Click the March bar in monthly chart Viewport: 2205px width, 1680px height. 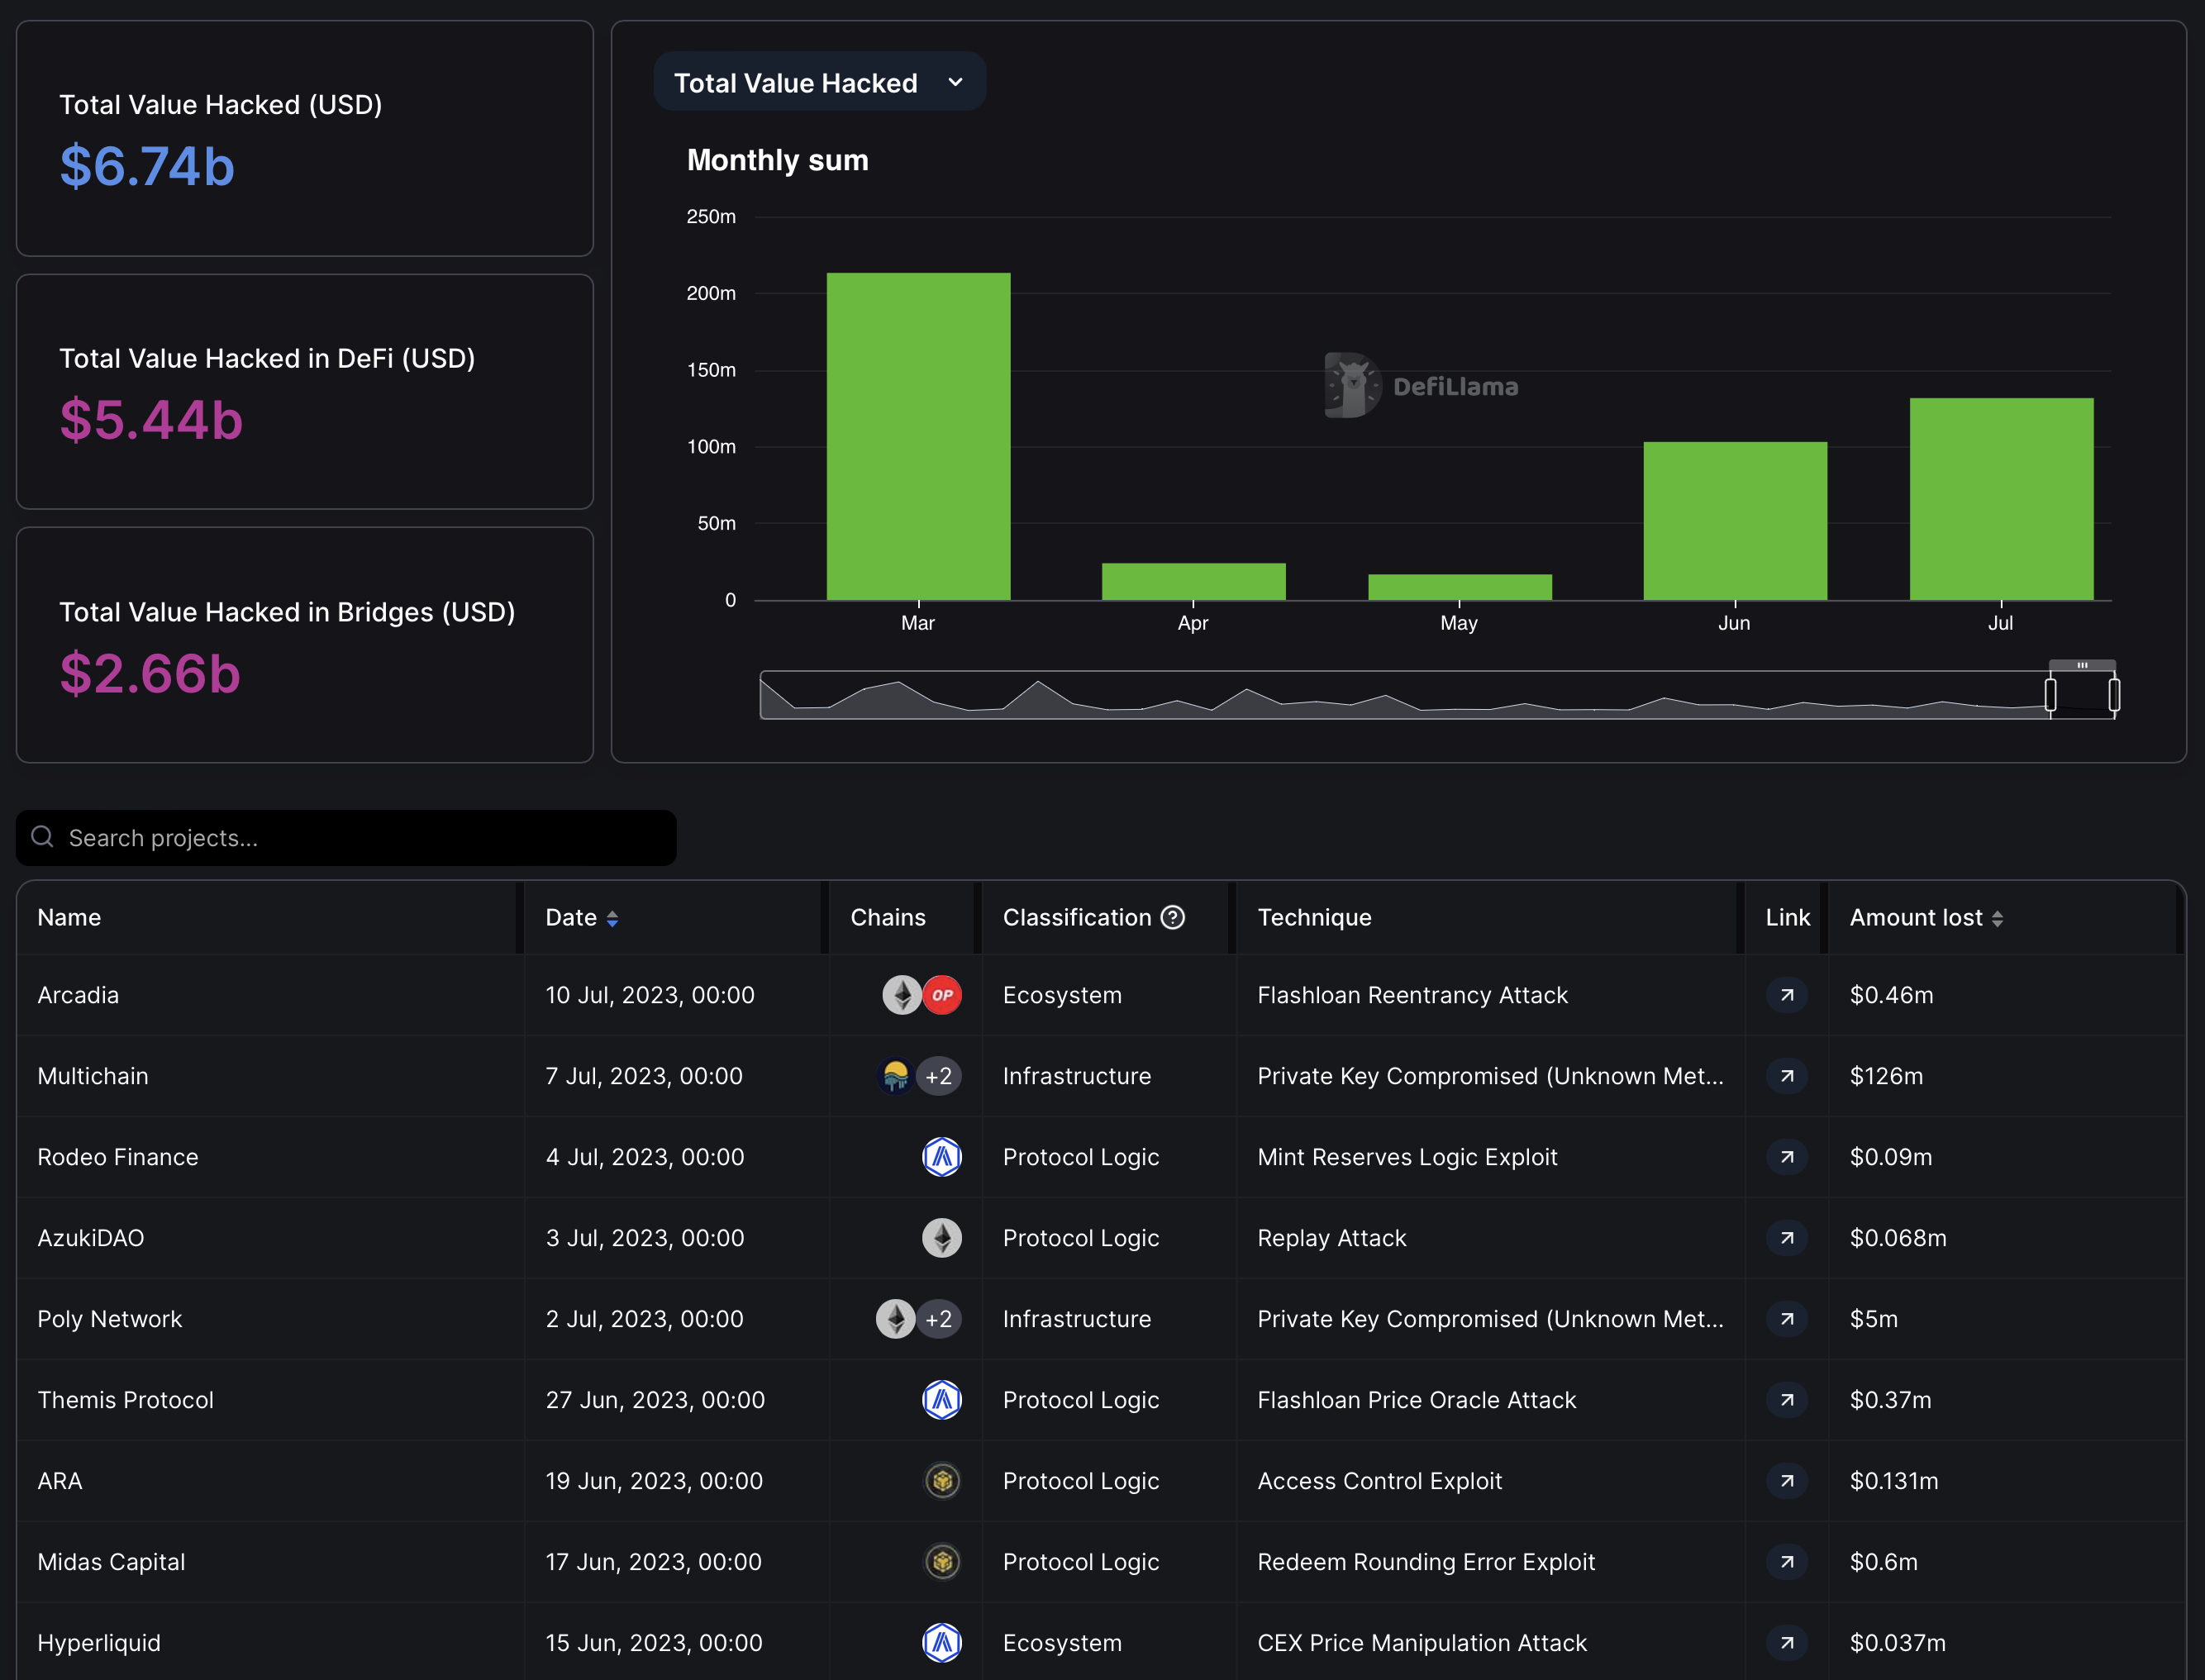point(918,436)
